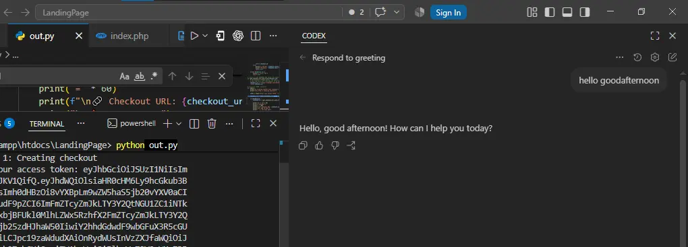Open more editor actions ellipsis

273,36
